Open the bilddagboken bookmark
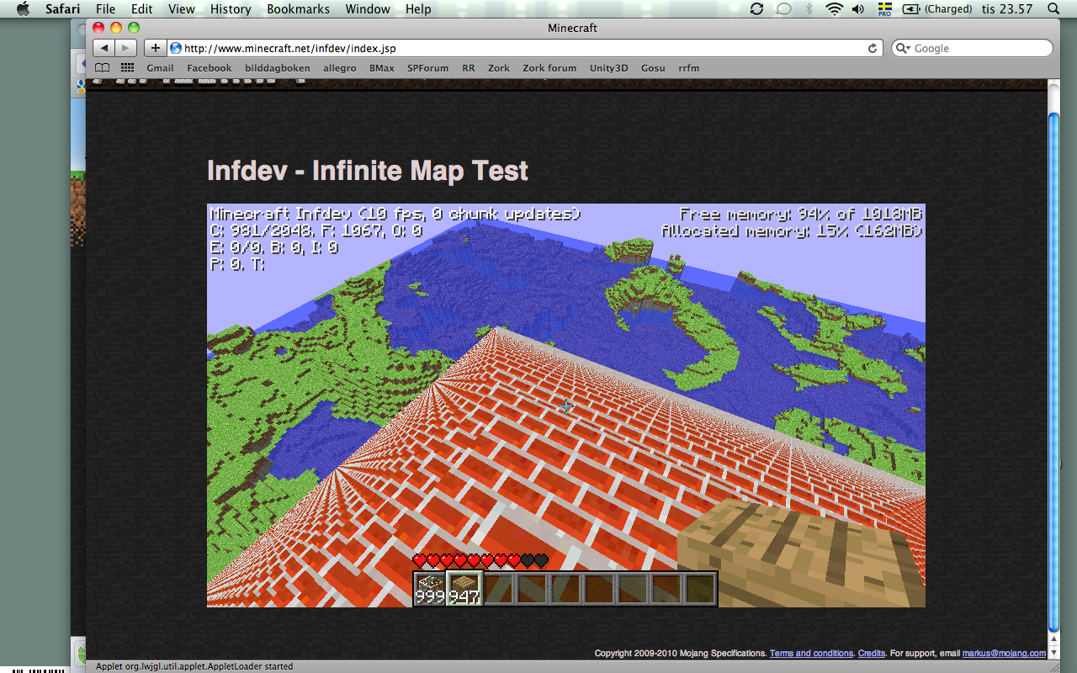Screen dimensions: 1077x673 coord(278,68)
